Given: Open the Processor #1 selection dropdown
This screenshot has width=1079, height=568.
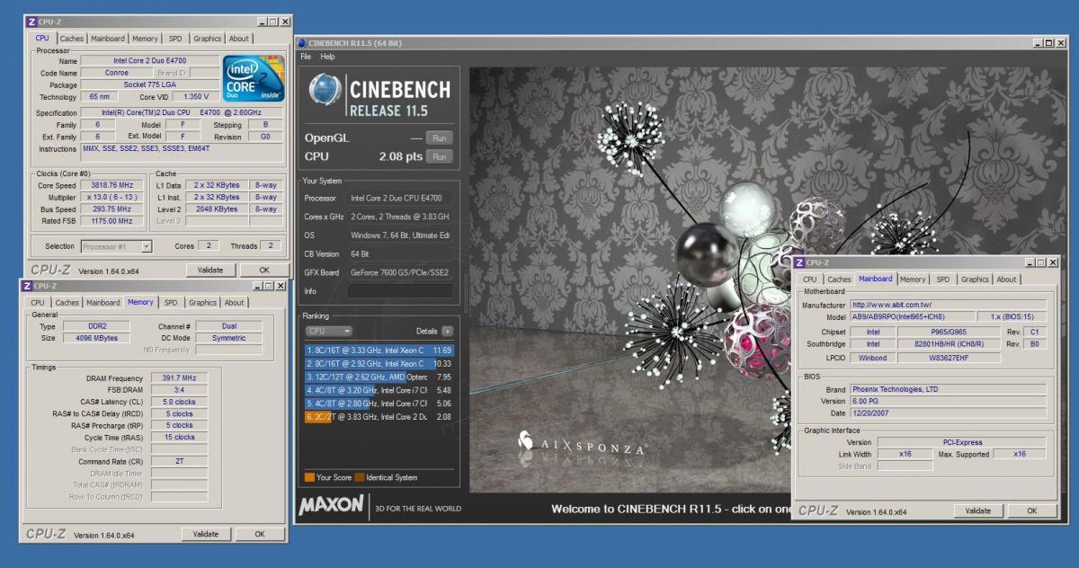Looking at the screenshot, I should point(117,246).
